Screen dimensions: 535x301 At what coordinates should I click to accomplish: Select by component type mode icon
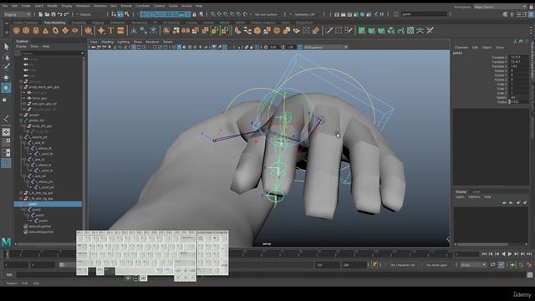[x=127, y=14]
